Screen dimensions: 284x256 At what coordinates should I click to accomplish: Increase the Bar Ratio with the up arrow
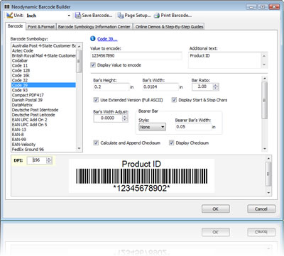click(215, 85)
